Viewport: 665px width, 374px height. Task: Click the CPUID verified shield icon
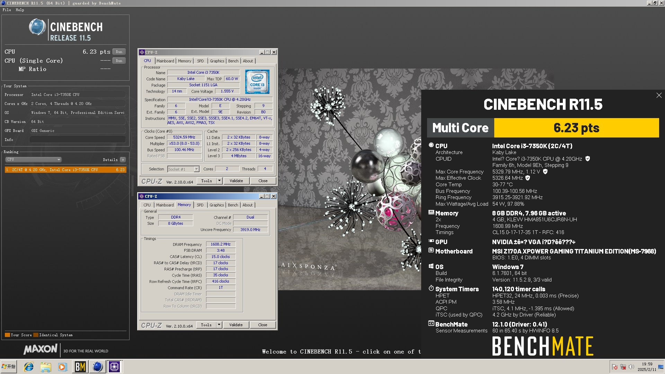[x=587, y=159]
